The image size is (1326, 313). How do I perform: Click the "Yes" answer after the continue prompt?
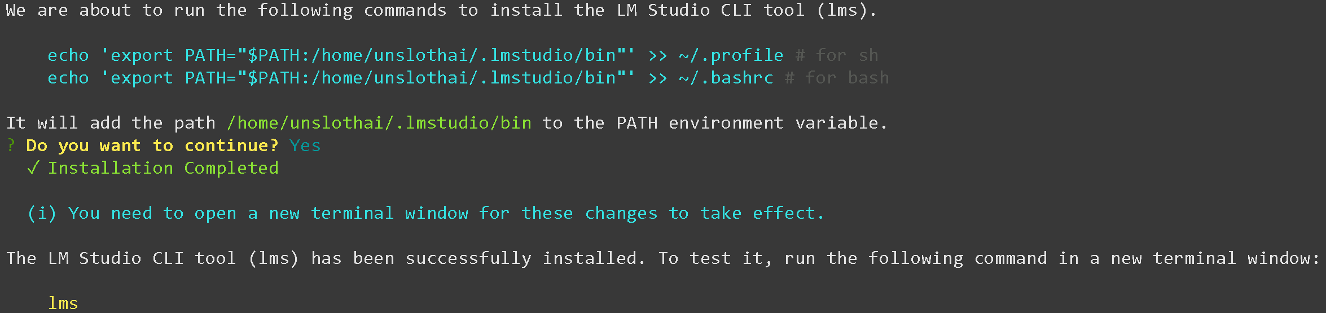tap(305, 146)
